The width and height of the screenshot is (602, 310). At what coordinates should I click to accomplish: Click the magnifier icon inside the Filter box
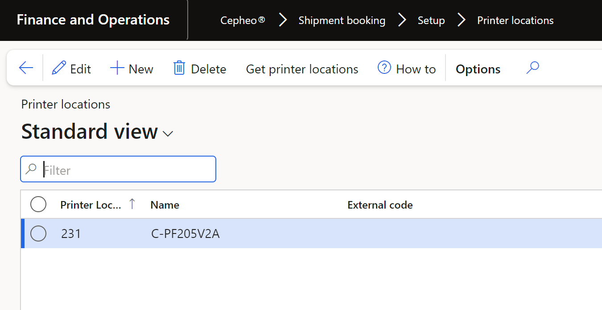tap(31, 169)
